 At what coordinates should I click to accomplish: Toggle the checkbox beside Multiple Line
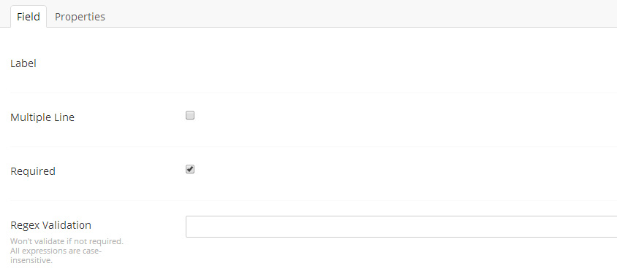coord(190,115)
